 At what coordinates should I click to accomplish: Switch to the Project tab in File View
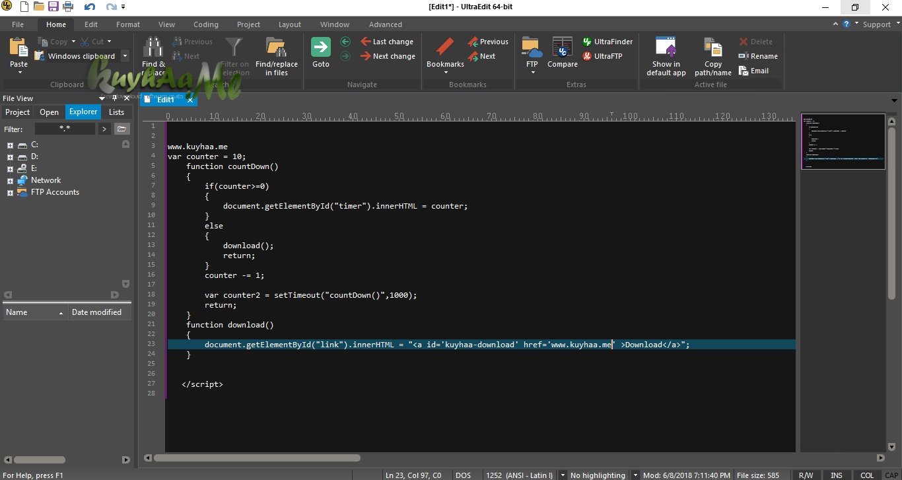18,112
